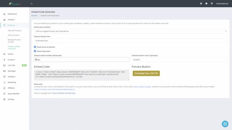Open the RocketrEmbedButton.js file link

54,90
